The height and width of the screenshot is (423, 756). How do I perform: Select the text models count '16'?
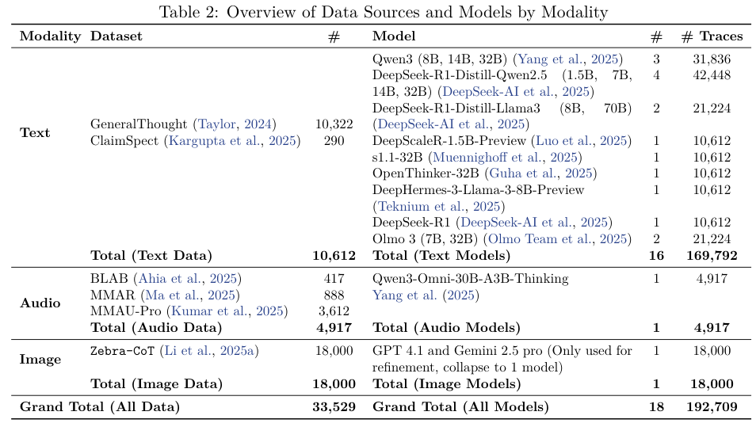tap(656, 255)
